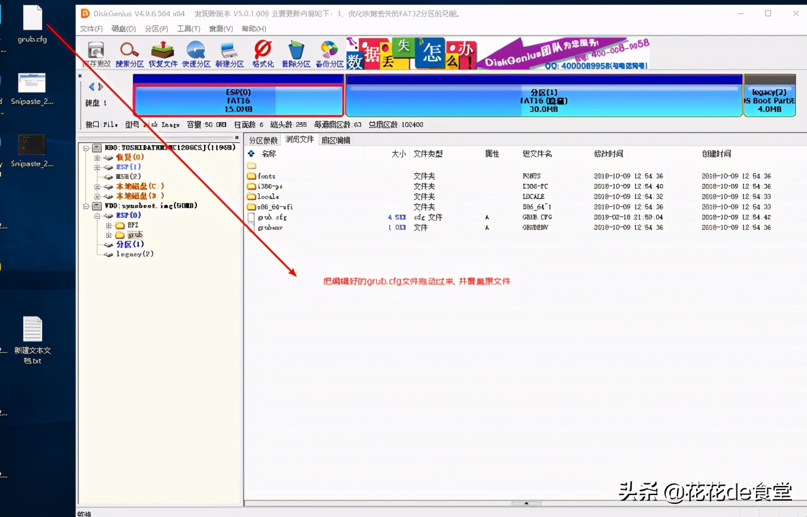Select the 格式化 format tool
The width and height of the screenshot is (807, 517).
tap(263, 54)
